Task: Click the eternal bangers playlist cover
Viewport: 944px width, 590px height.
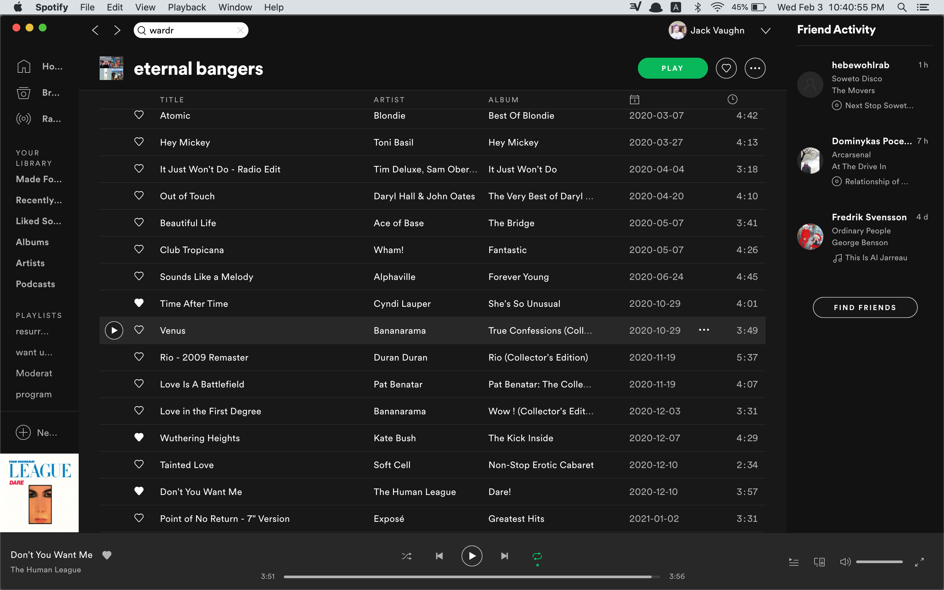Action: [x=111, y=68]
